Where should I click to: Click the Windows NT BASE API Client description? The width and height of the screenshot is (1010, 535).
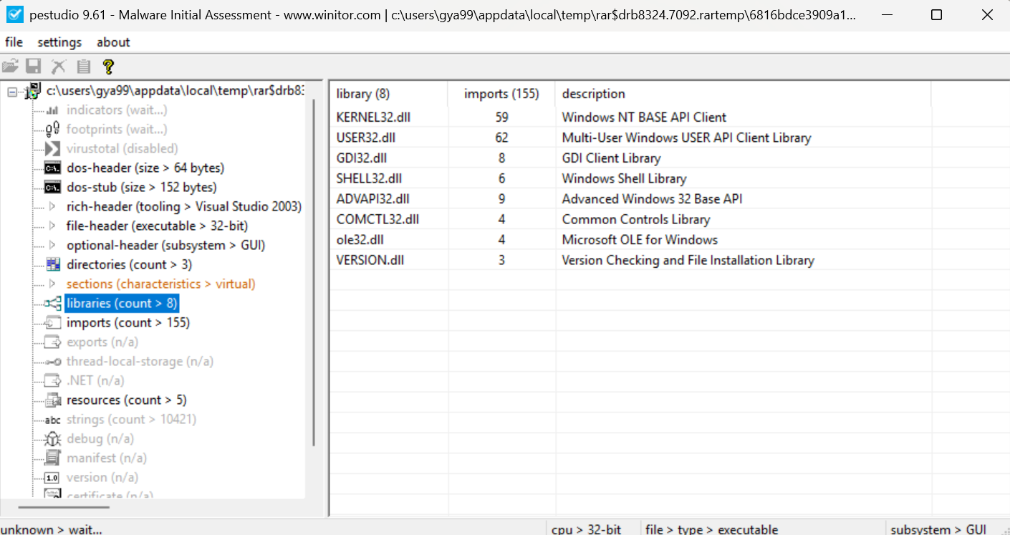(644, 117)
